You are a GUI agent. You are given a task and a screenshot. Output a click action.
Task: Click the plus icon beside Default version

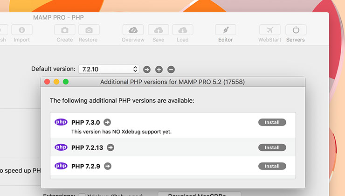tap(159, 70)
